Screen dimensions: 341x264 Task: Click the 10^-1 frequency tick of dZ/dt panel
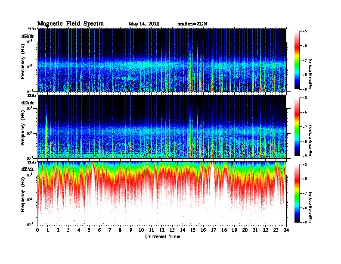[29, 224]
